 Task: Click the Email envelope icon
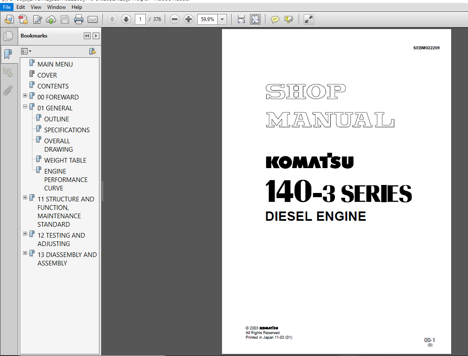[x=93, y=19]
